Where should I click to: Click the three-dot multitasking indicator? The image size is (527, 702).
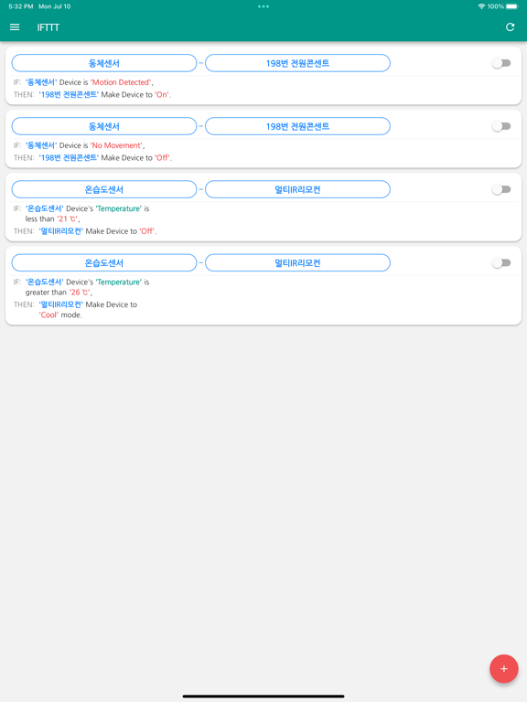coord(263,6)
